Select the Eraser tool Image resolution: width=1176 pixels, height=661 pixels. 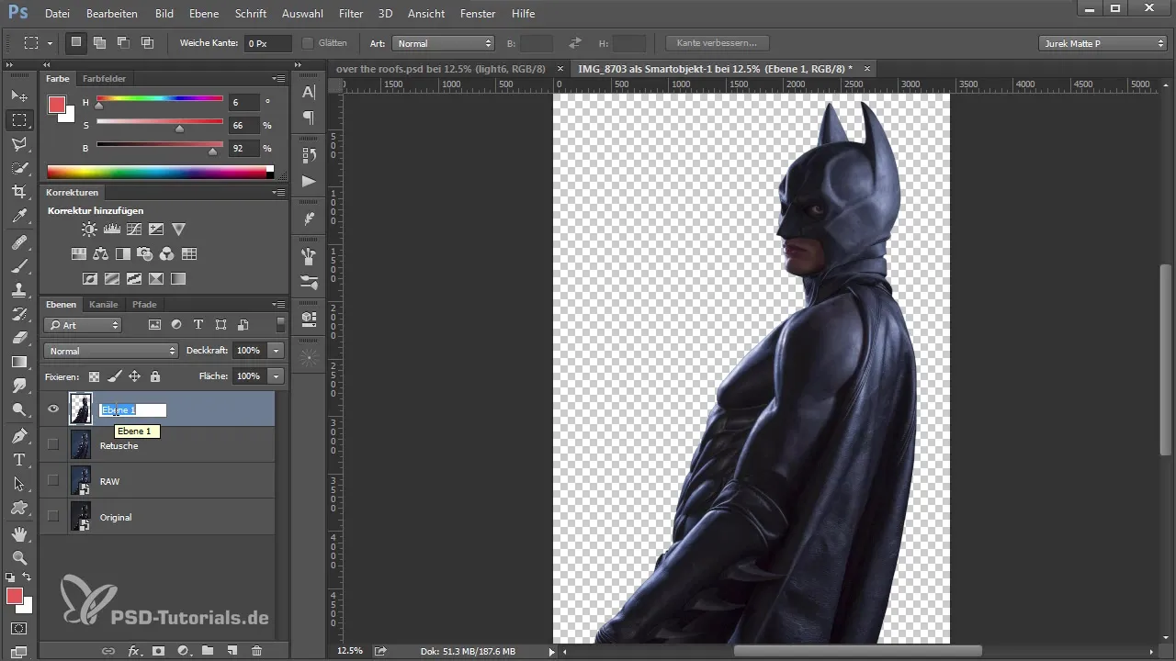[18, 338]
